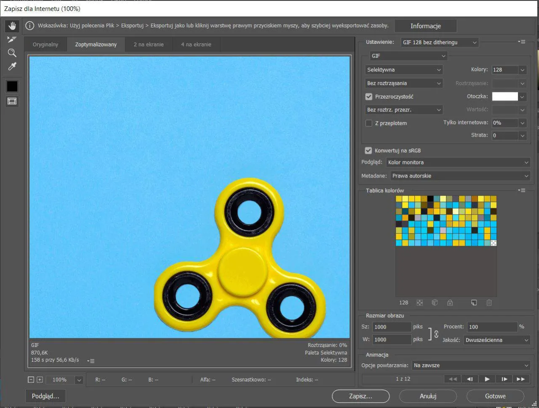Viewport: 539px width, 408px height.
Task: Add a new color to the color table
Action: [x=474, y=303]
